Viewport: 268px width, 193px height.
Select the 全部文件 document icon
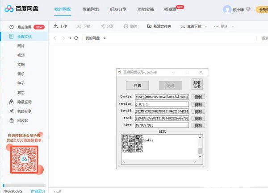tap(11, 36)
